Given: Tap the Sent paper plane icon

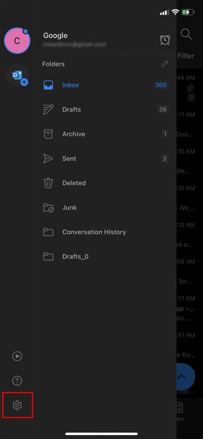Looking at the screenshot, I should (x=48, y=158).
